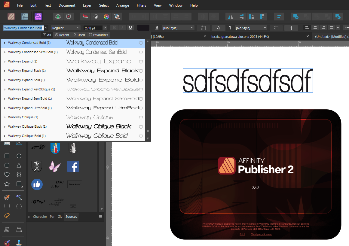Switch to the Sources tab
The height and width of the screenshot is (246, 349).
tap(71, 216)
